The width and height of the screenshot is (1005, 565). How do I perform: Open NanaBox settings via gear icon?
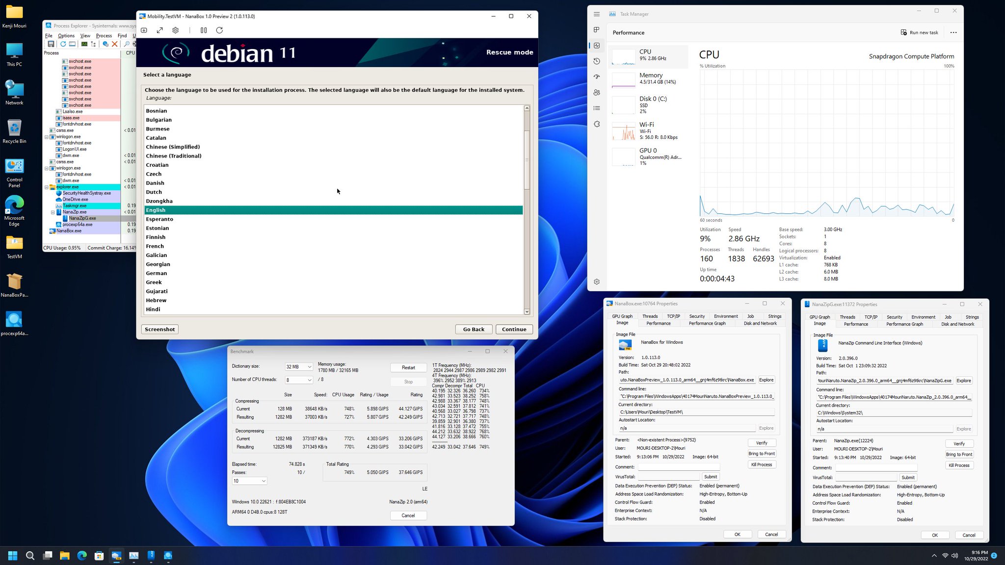tap(175, 30)
